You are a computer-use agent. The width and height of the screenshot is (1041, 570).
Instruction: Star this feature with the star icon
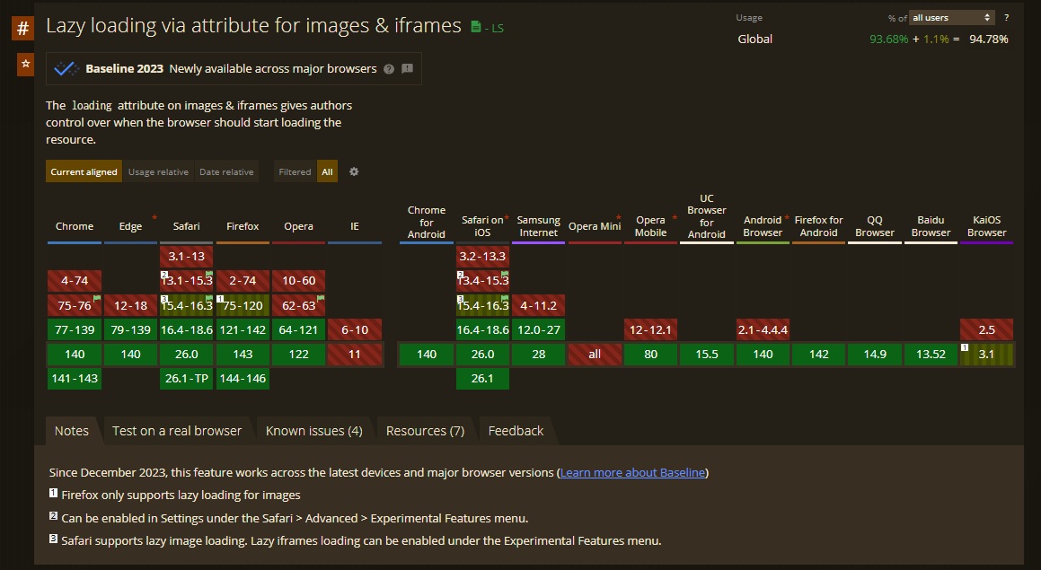click(x=25, y=65)
